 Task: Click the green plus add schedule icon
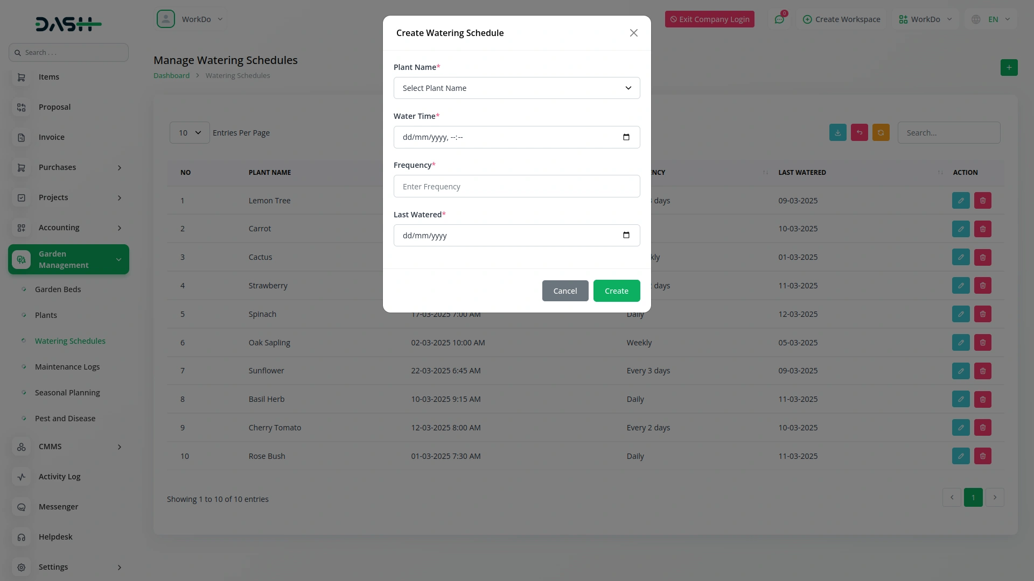click(x=1009, y=67)
